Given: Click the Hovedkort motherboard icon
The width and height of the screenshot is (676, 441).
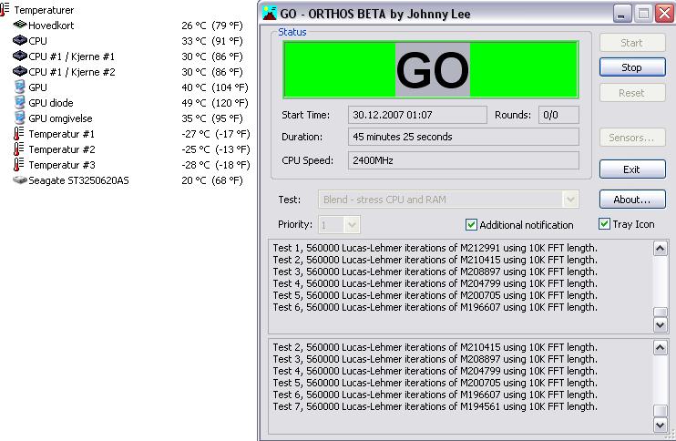Looking at the screenshot, I should point(20,25).
